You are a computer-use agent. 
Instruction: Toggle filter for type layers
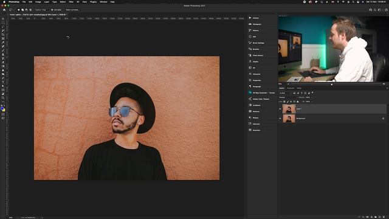click(301, 93)
